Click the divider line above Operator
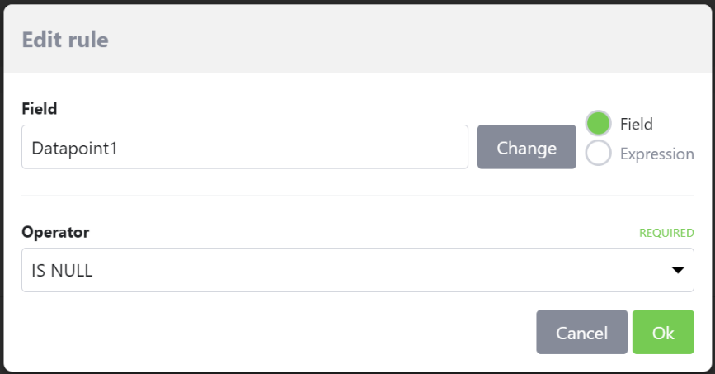Screen dimensions: 715x374 click(357, 196)
